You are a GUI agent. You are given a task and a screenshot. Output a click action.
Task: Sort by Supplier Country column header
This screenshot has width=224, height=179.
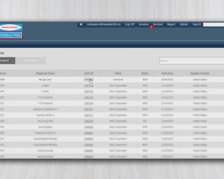200,73
